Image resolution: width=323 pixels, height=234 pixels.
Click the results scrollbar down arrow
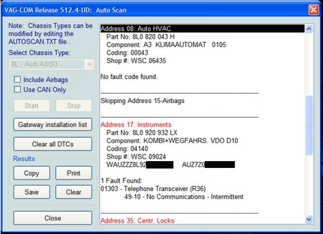(x=309, y=219)
